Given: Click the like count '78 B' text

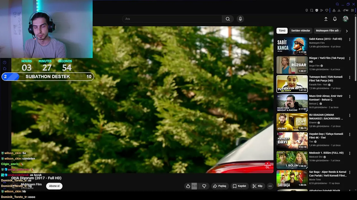Looking at the screenshot, I should pos(194,186).
